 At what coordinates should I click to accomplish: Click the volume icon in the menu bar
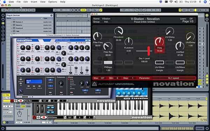pos(176,2)
